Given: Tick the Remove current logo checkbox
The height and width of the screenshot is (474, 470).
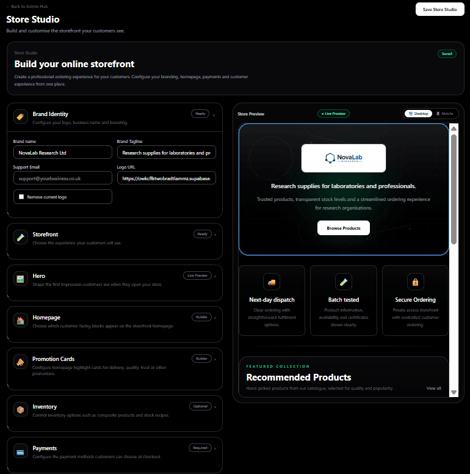Looking at the screenshot, I should (21, 197).
